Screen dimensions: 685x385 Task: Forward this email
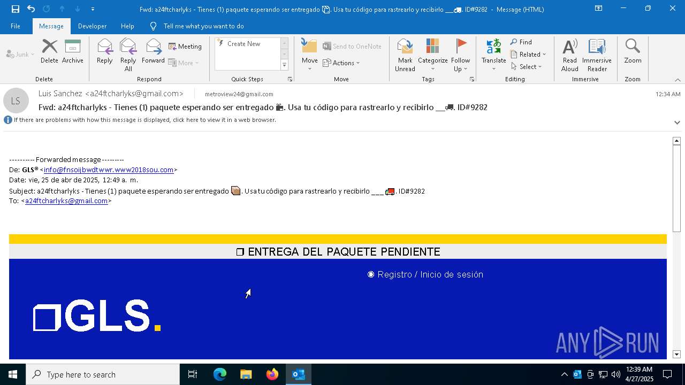pyautogui.click(x=153, y=52)
